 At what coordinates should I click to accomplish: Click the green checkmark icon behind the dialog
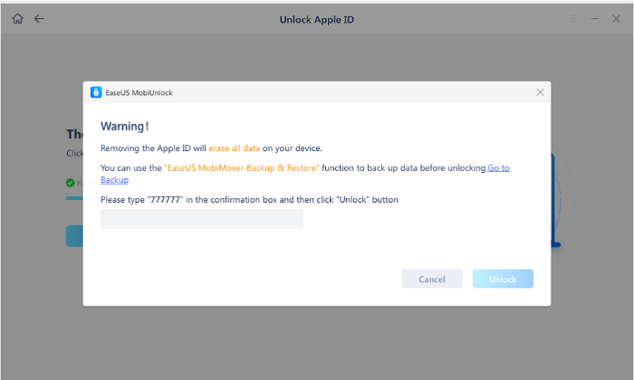point(70,183)
